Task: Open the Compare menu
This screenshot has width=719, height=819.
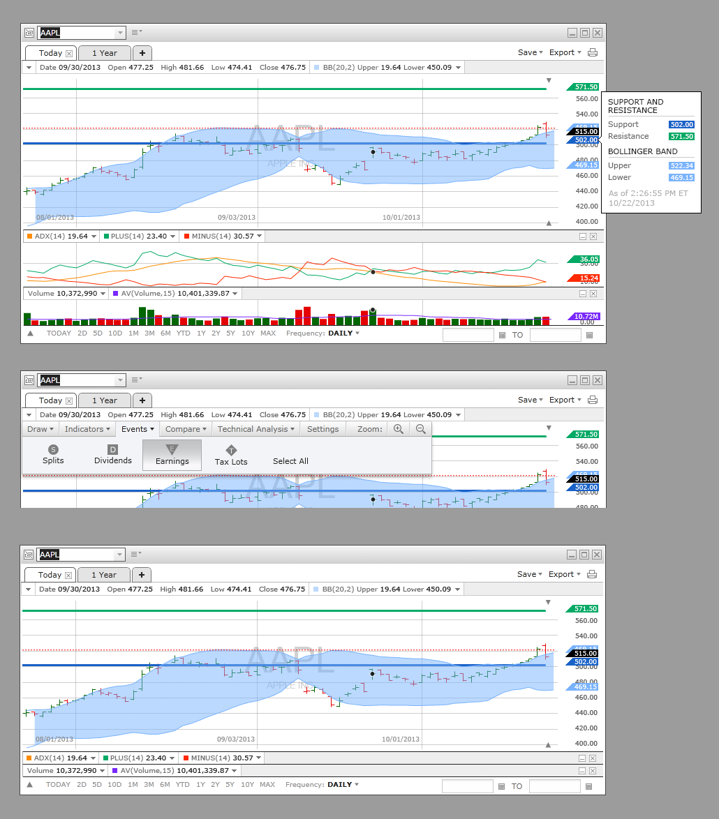Action: click(x=186, y=429)
